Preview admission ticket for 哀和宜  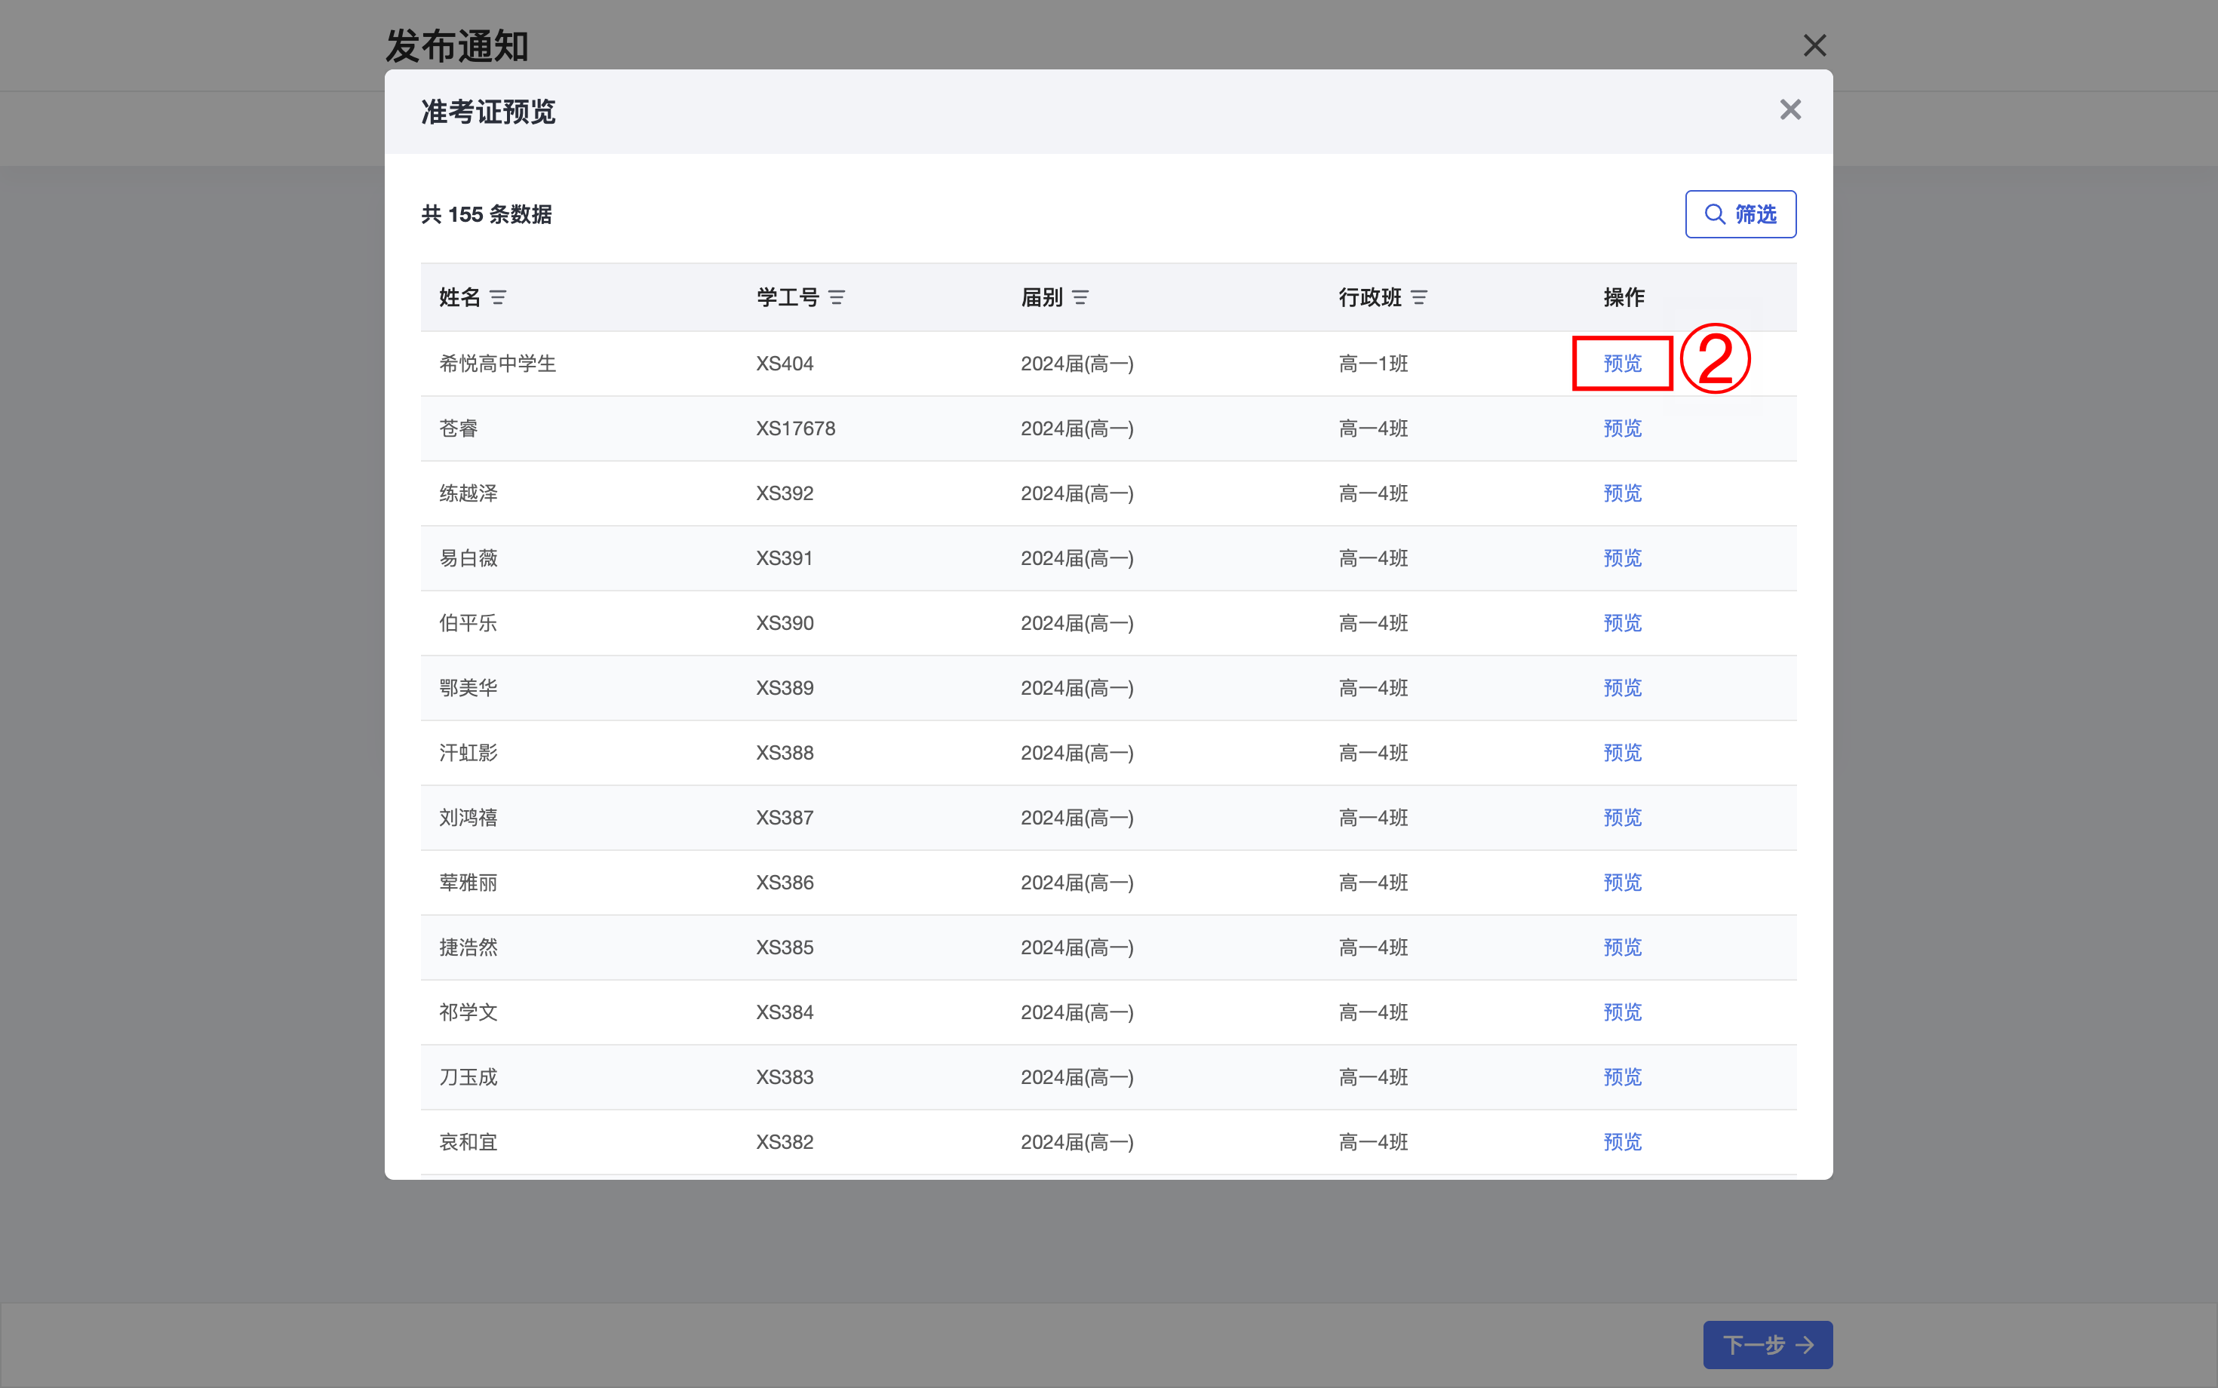(x=1622, y=1142)
